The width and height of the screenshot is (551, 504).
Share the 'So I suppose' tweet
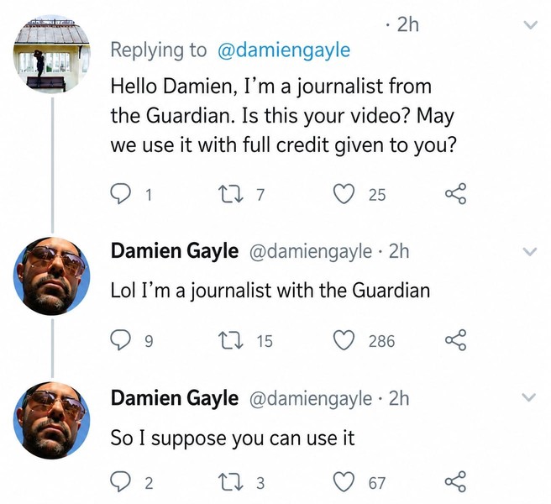pyautogui.click(x=456, y=481)
